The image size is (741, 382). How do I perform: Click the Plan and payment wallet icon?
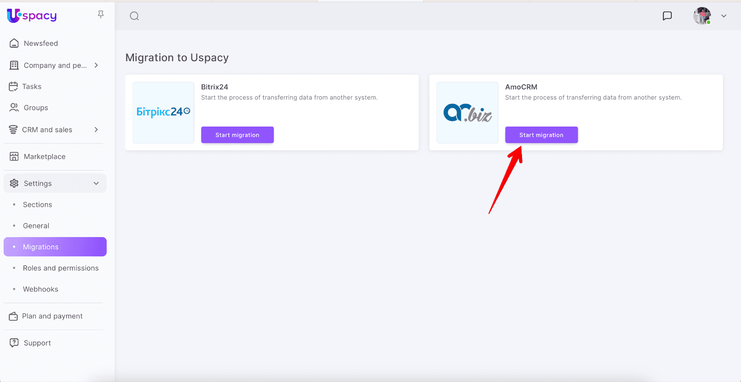tap(13, 316)
